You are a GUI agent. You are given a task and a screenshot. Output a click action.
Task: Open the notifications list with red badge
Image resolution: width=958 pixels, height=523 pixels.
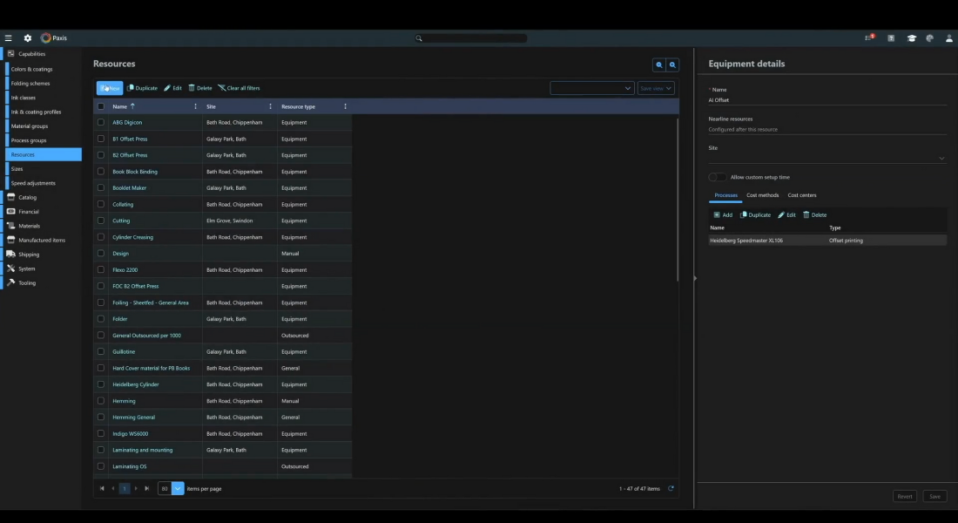pyautogui.click(x=868, y=38)
